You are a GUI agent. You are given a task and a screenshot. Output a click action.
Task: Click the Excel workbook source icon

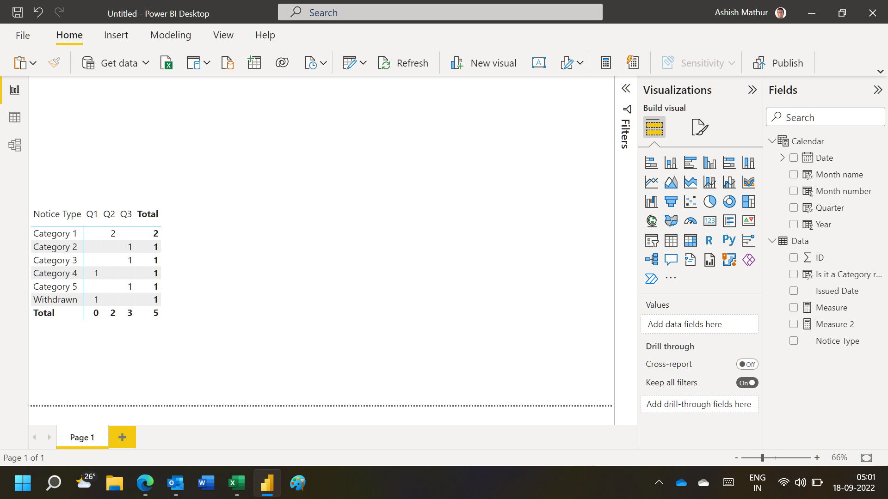pos(166,63)
